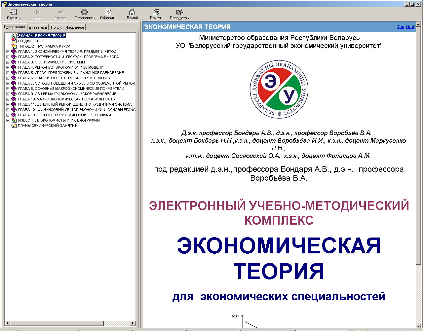Click the window title bar help icon

point(4,4)
